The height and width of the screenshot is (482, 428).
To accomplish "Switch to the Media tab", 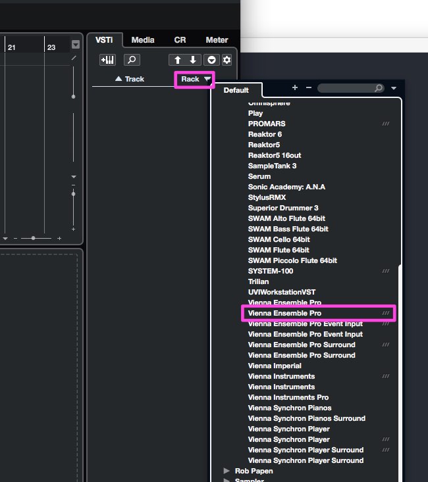I will (143, 40).
